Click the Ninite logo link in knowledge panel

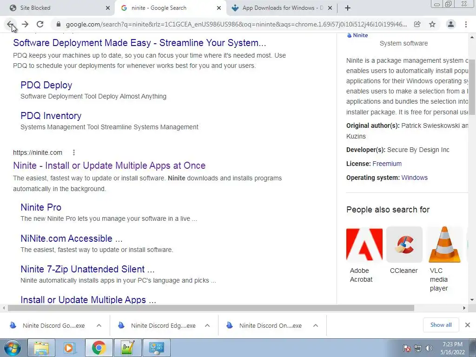click(357, 35)
